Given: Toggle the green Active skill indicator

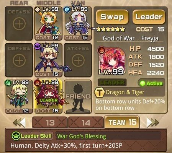Looking at the screenshot, I should pos(151,83).
